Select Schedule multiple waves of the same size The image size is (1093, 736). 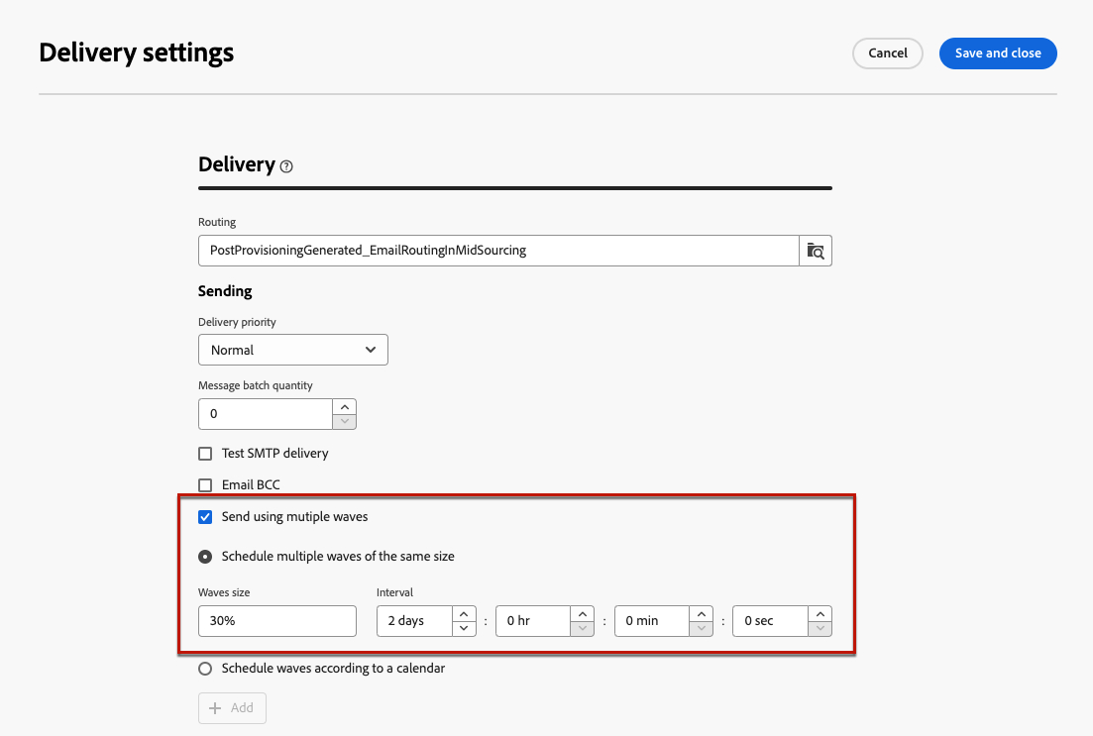pos(205,556)
